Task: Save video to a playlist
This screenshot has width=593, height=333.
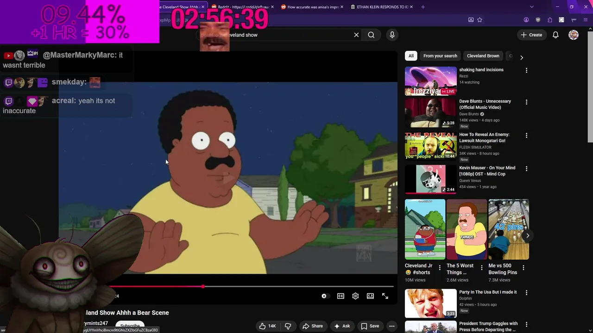Action: coord(370,326)
